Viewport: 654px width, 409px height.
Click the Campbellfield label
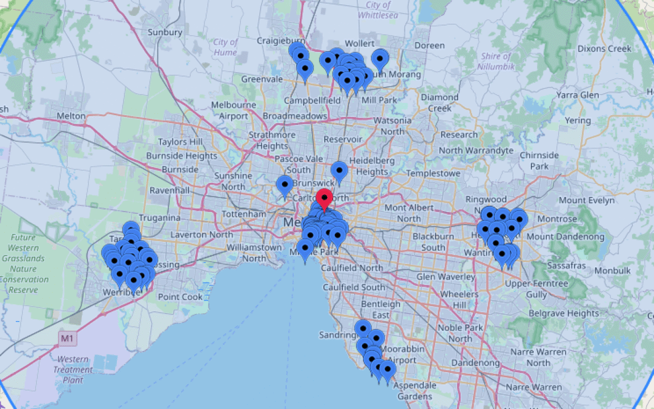[312, 101]
